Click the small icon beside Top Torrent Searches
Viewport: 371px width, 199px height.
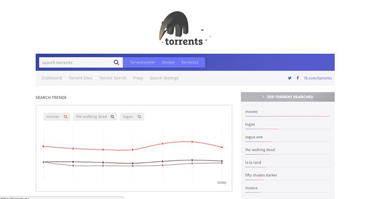click(x=263, y=97)
